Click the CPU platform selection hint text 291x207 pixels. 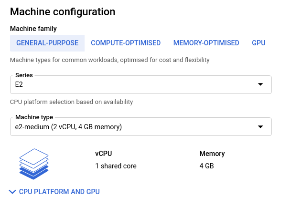point(71,102)
